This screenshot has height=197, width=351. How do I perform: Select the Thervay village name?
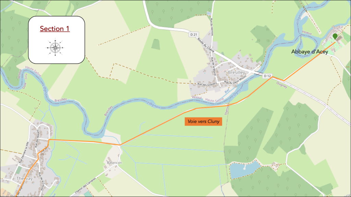pyautogui.click(x=24, y=179)
